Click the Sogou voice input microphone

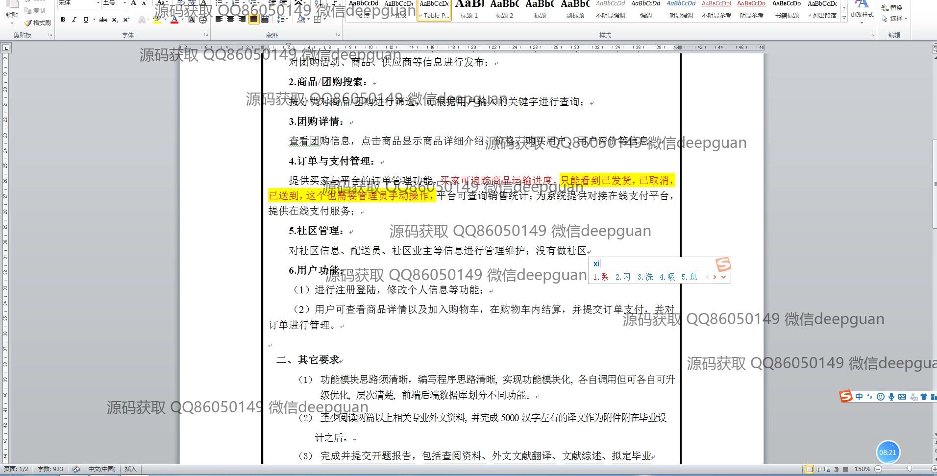click(891, 397)
